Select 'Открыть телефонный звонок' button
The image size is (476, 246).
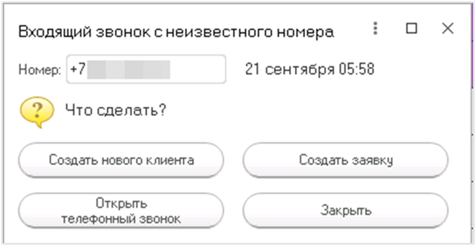121,211
